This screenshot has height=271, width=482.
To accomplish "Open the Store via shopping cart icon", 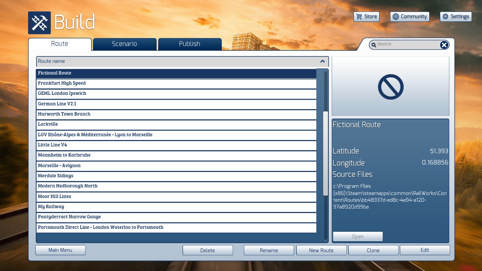I will click(359, 17).
